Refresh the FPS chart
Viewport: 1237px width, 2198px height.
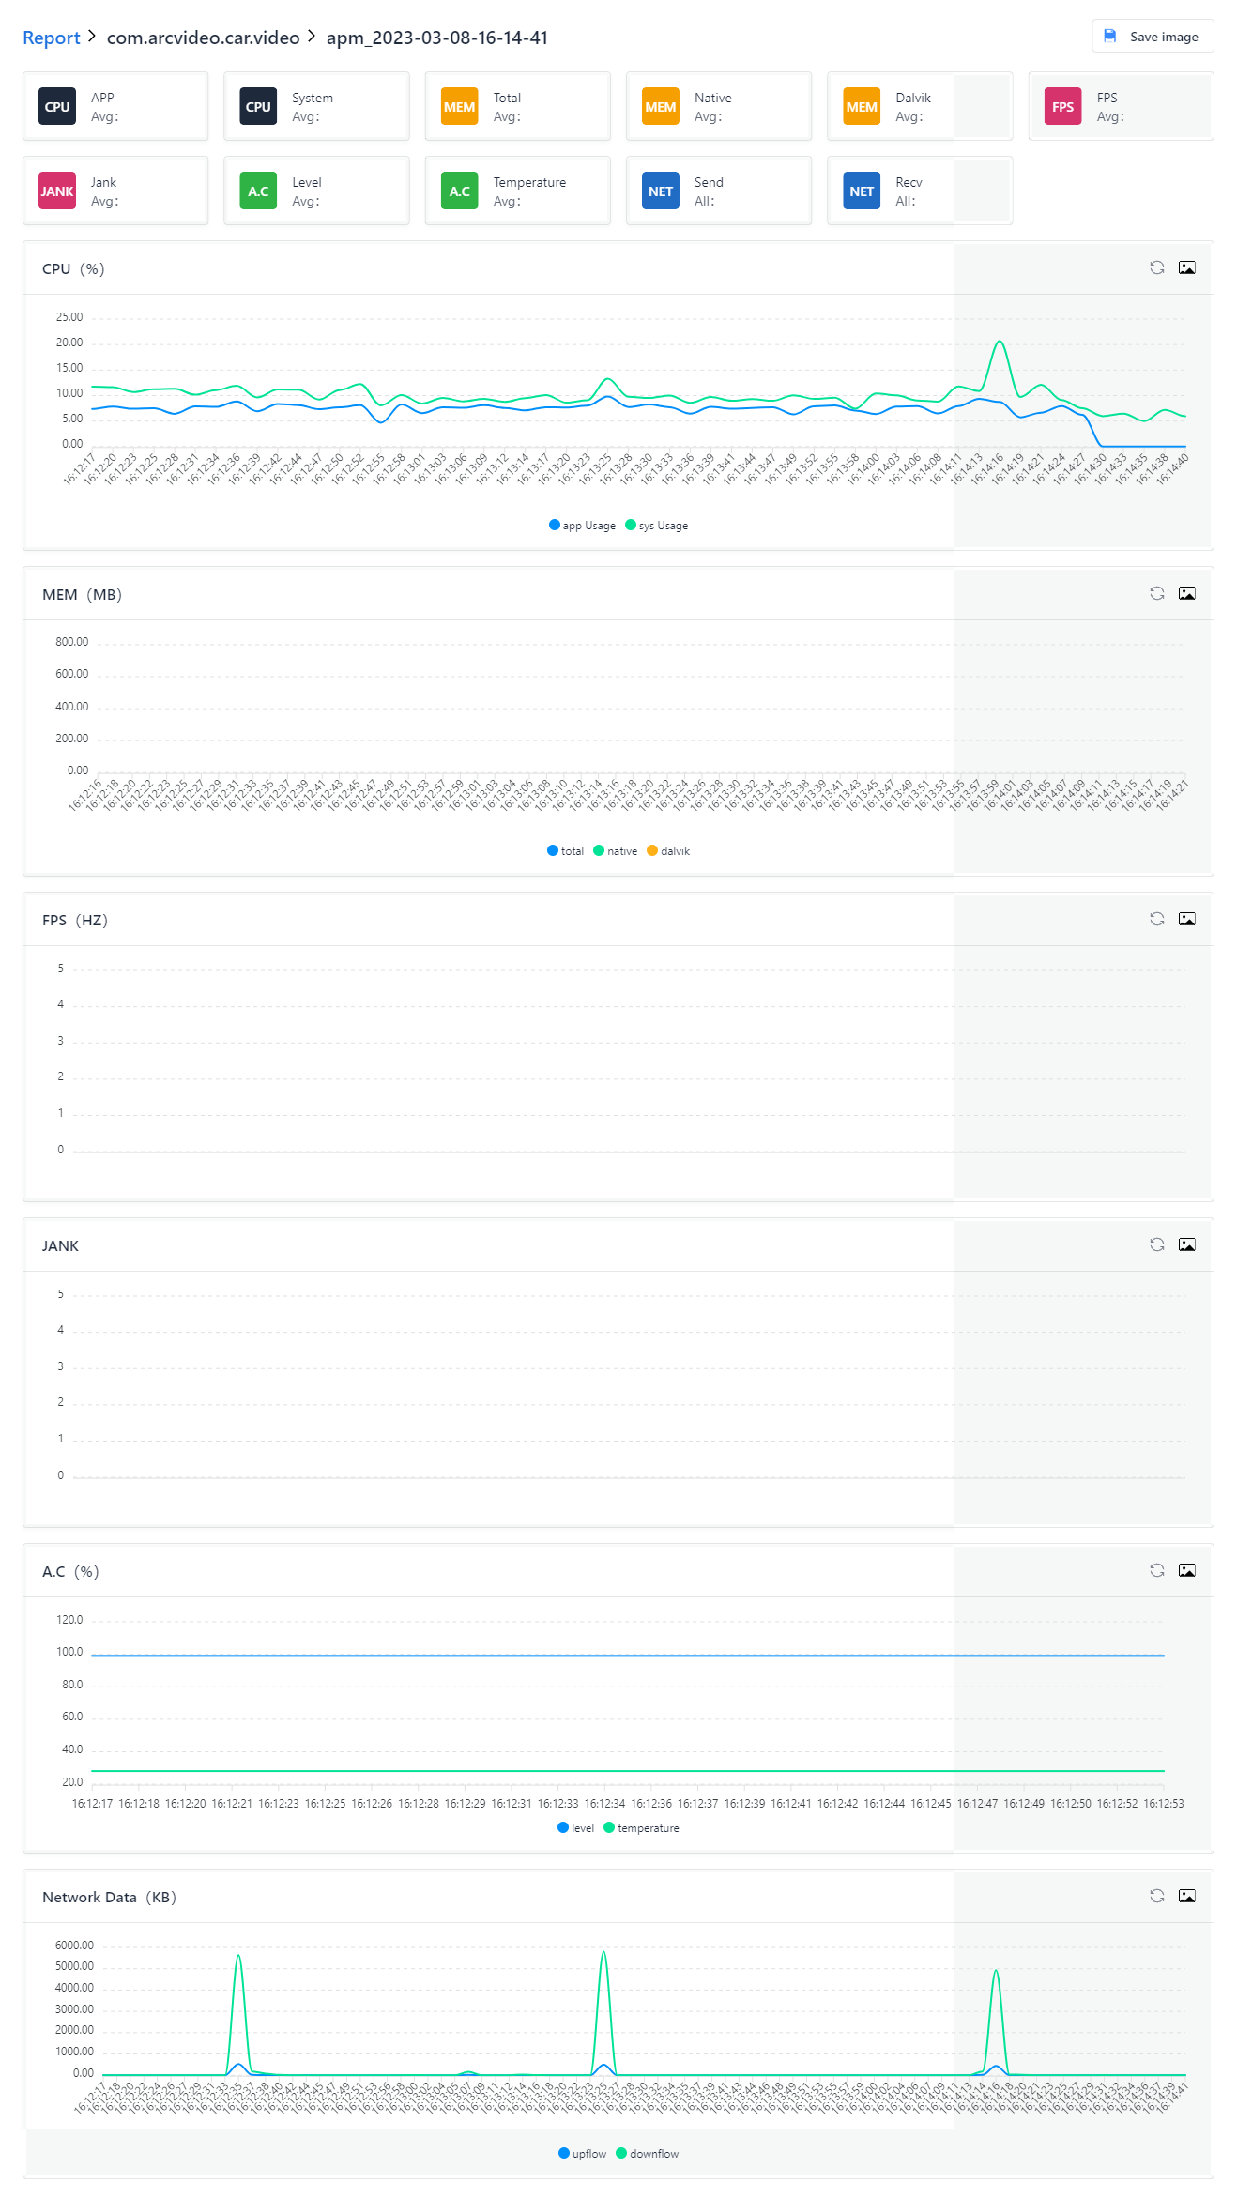[1157, 919]
